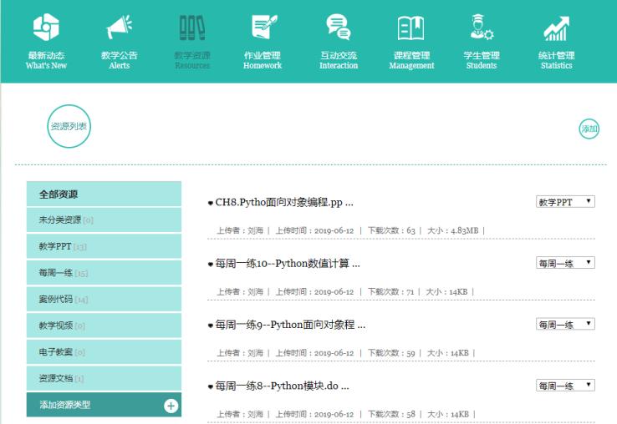The height and width of the screenshot is (424, 617).
Task: Click the plus icon beside 添加资源类型
Action: click(171, 406)
